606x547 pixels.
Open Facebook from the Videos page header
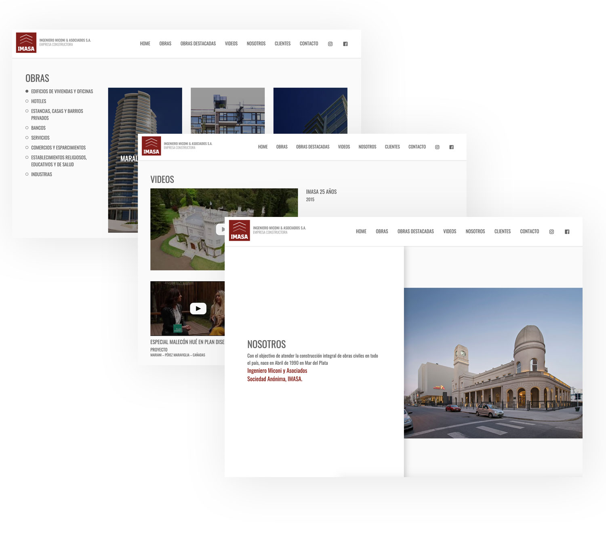pos(452,147)
